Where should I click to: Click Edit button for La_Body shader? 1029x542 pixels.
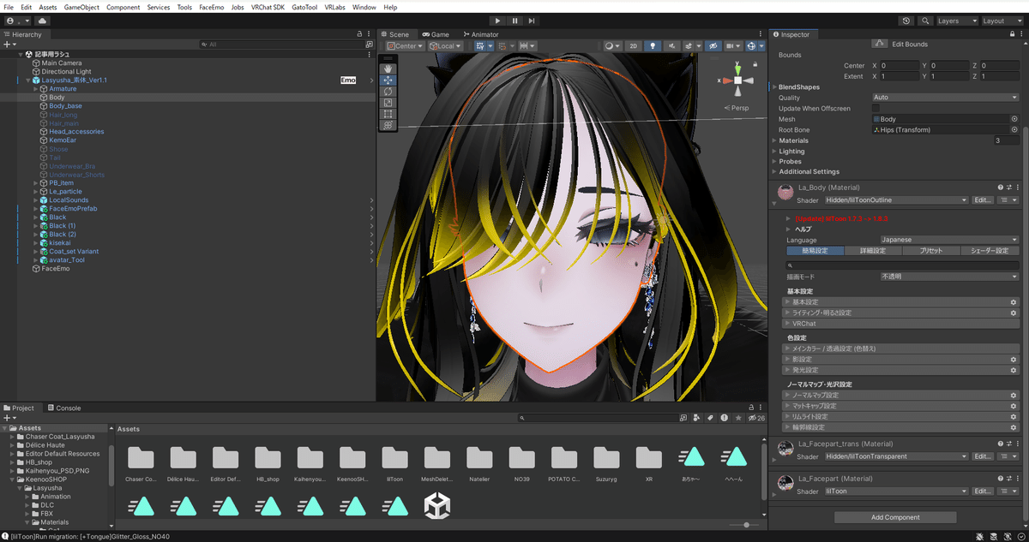tap(983, 200)
